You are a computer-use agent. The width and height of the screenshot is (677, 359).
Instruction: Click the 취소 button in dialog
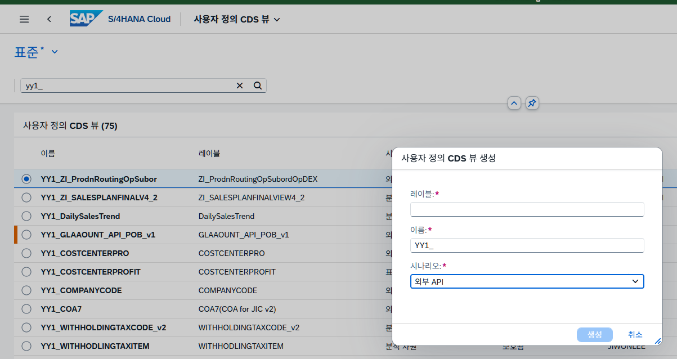635,334
